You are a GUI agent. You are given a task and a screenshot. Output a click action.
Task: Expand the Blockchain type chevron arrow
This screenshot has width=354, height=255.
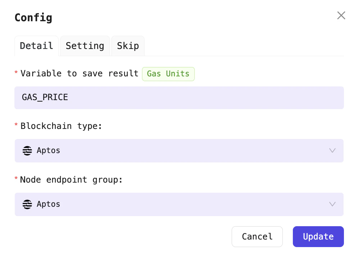[x=332, y=151]
